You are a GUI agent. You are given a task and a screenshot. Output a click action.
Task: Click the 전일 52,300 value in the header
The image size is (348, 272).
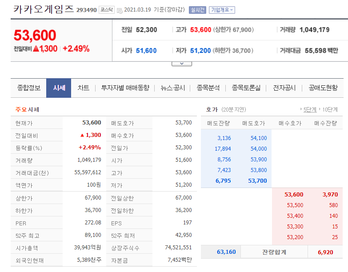[147, 30]
